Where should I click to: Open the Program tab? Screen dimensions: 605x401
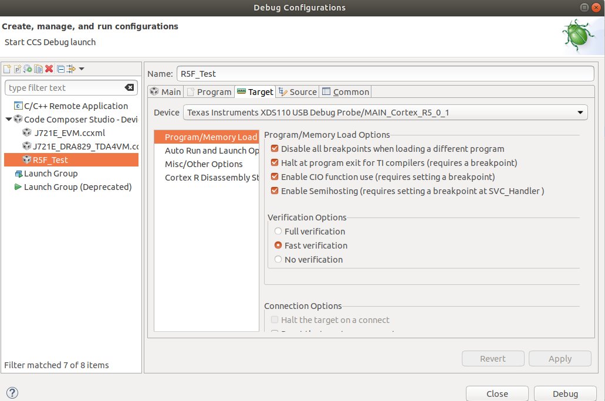(x=209, y=92)
